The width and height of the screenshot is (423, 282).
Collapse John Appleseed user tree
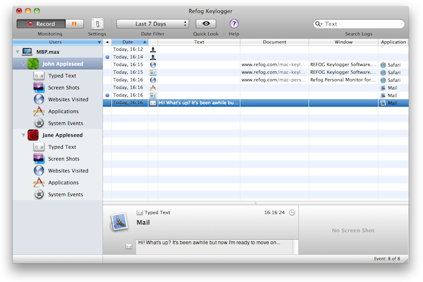pyautogui.click(x=23, y=64)
